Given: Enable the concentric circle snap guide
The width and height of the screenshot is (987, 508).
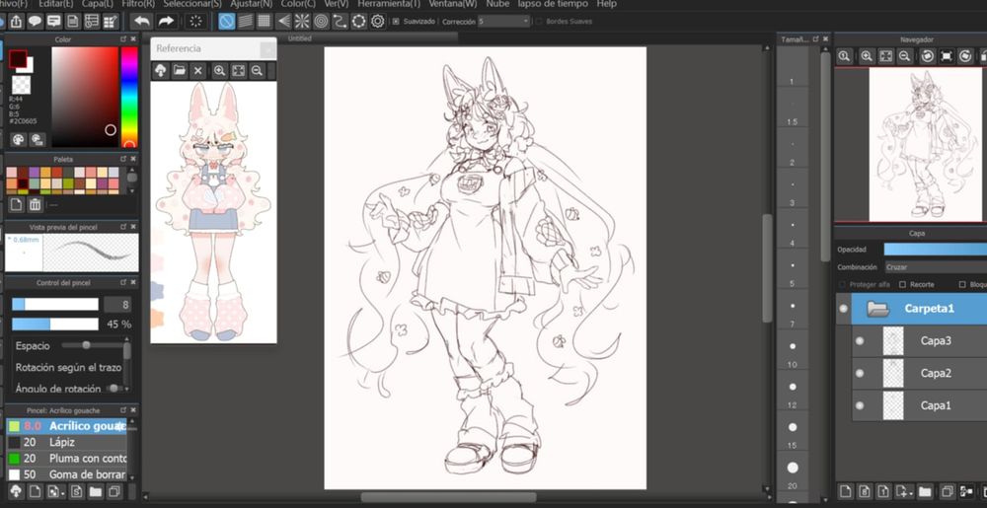Looking at the screenshot, I should [321, 22].
